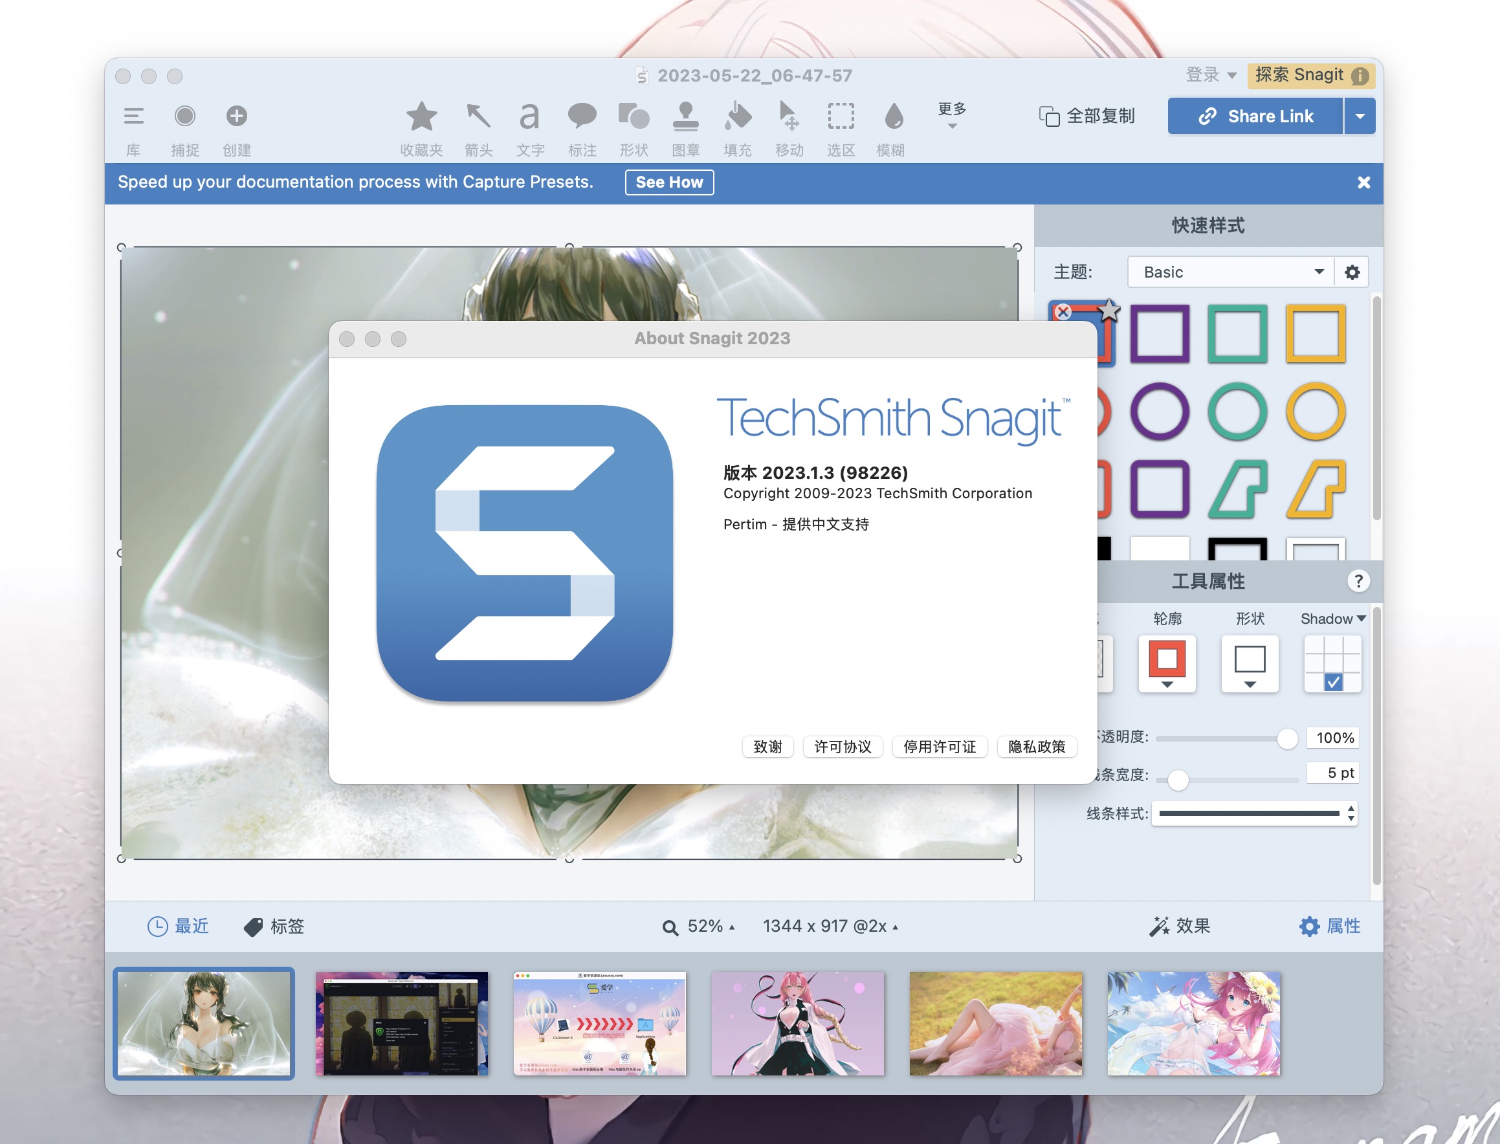Select the hot air balloon thumbnail
The height and width of the screenshot is (1144, 1500).
pyautogui.click(x=600, y=1023)
